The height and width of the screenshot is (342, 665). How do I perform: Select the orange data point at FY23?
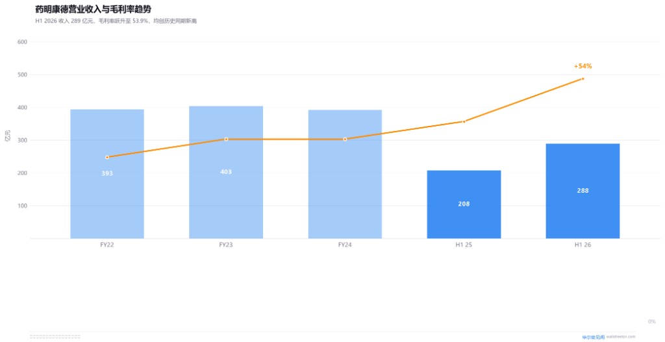[x=226, y=139]
